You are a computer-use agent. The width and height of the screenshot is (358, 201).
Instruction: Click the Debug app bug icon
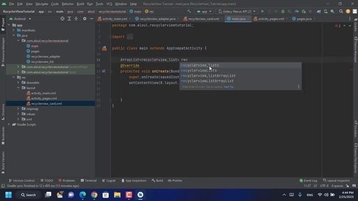point(283,11)
